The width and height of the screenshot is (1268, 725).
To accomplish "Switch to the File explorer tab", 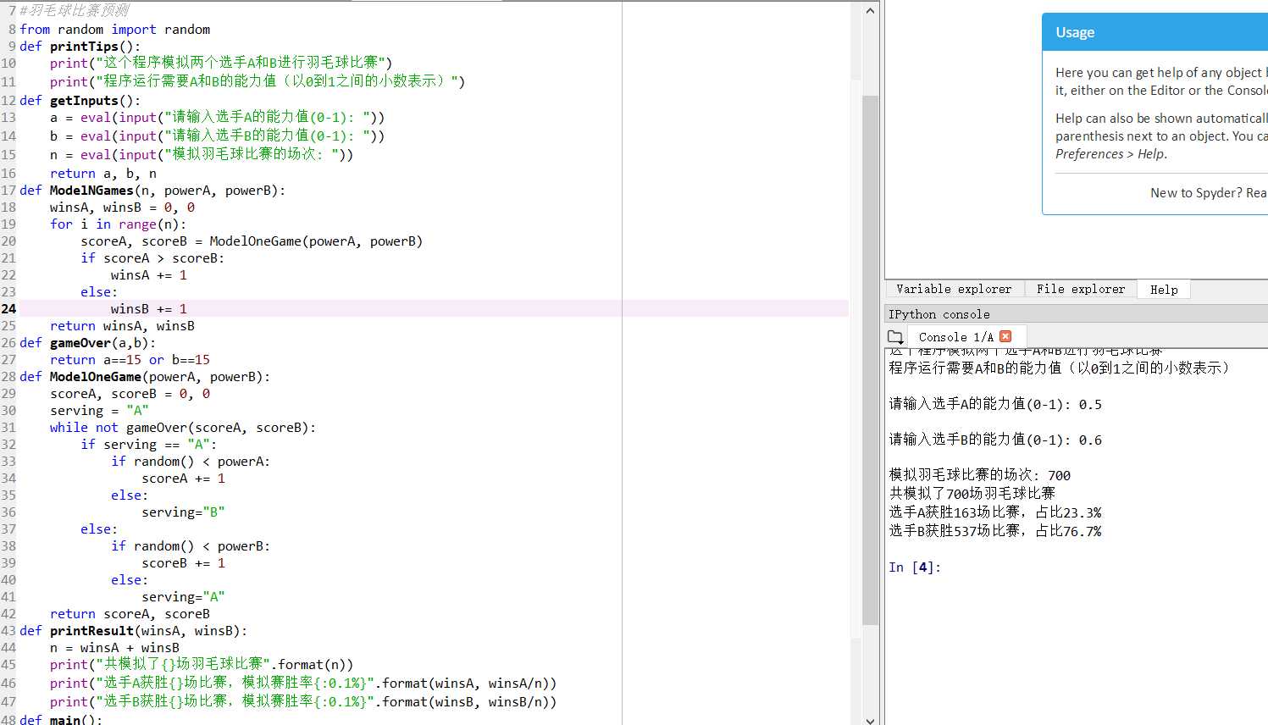I will [x=1081, y=290].
